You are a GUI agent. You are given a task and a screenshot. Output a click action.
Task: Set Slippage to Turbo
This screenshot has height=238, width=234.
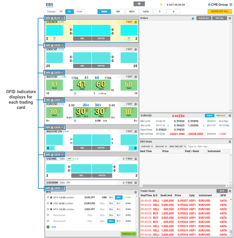[79, 12]
